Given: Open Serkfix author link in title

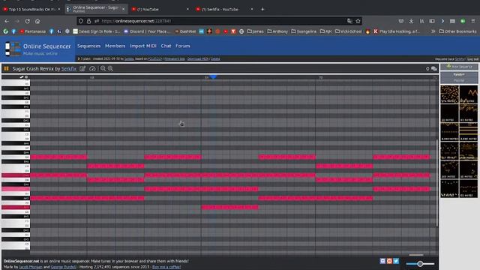Looking at the screenshot, I should pyautogui.click(x=68, y=68).
